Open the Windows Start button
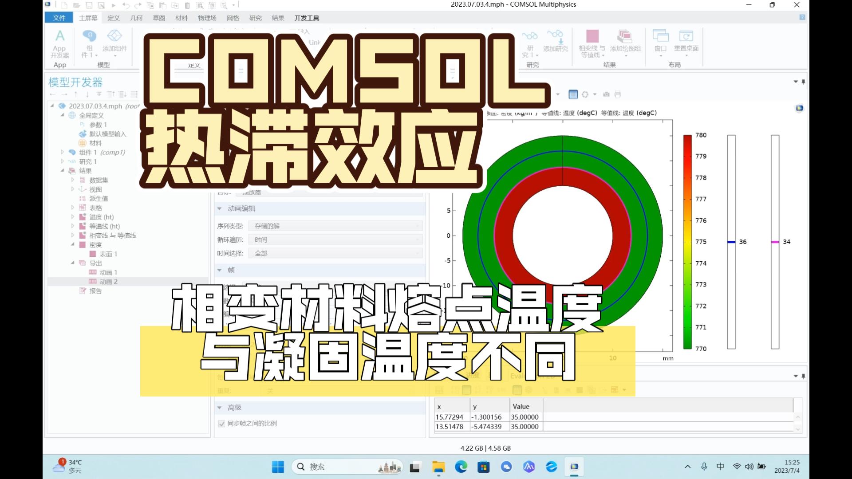The width and height of the screenshot is (852, 479). (278, 467)
